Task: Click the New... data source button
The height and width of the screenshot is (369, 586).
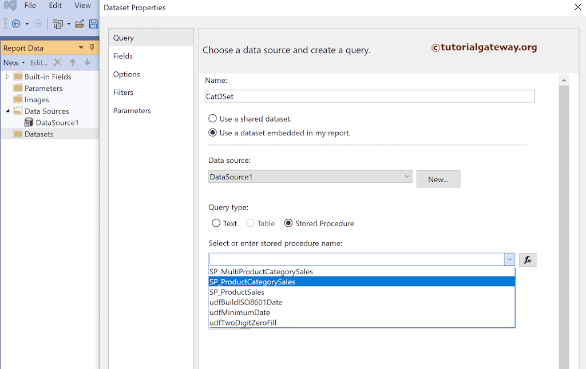Action: point(438,179)
